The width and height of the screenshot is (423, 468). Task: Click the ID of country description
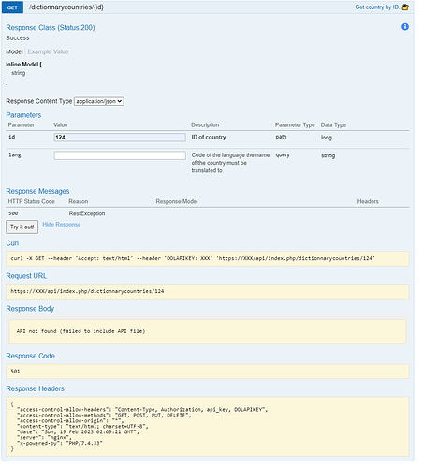[x=209, y=137]
